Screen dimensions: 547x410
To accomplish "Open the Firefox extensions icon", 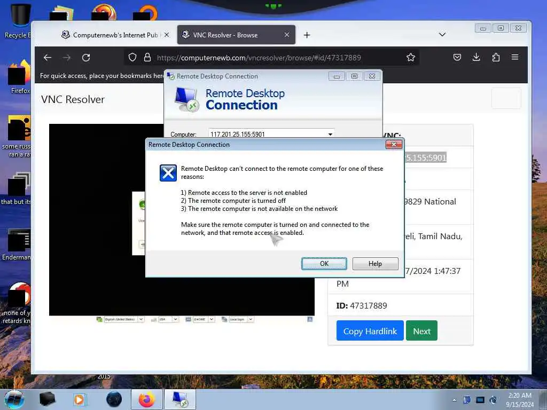I will (496, 58).
